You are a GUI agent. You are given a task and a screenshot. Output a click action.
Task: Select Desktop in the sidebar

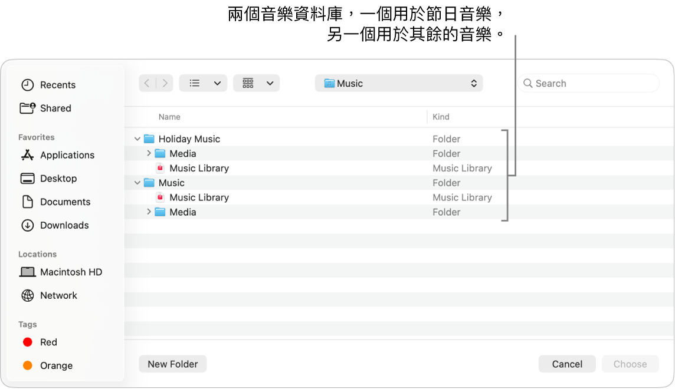pos(48,179)
